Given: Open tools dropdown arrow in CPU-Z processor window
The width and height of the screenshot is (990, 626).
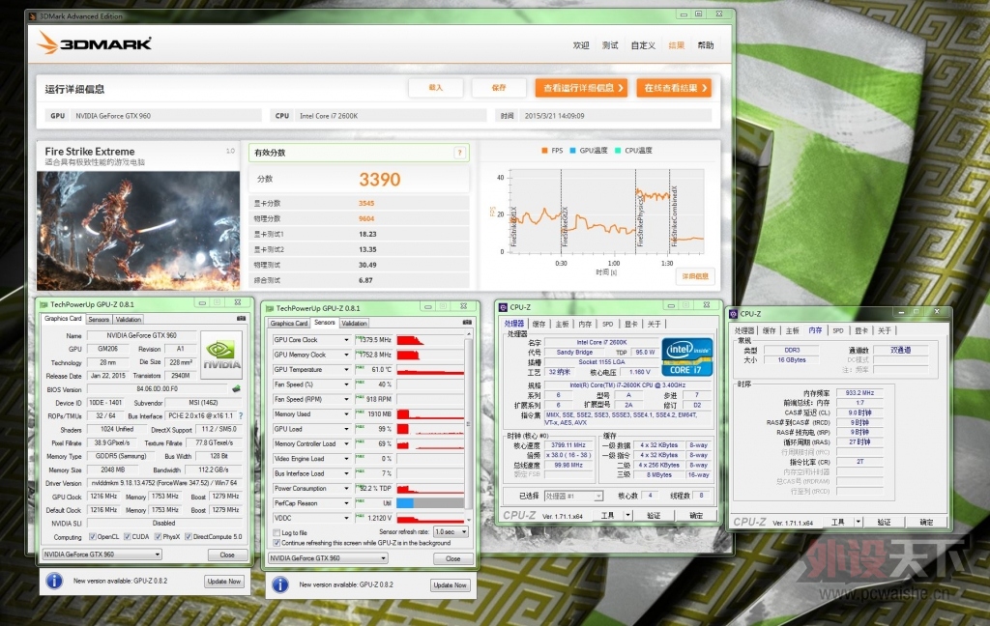Looking at the screenshot, I should 627,516.
